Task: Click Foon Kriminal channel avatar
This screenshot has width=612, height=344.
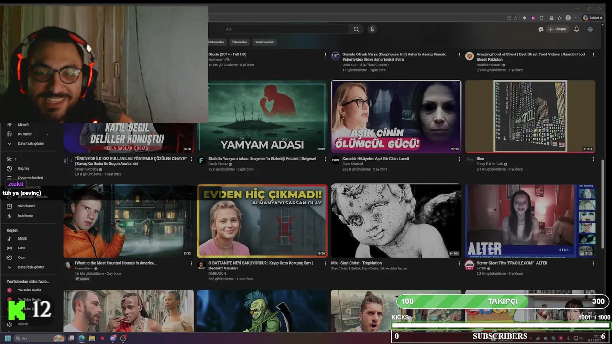Action: 335,160
